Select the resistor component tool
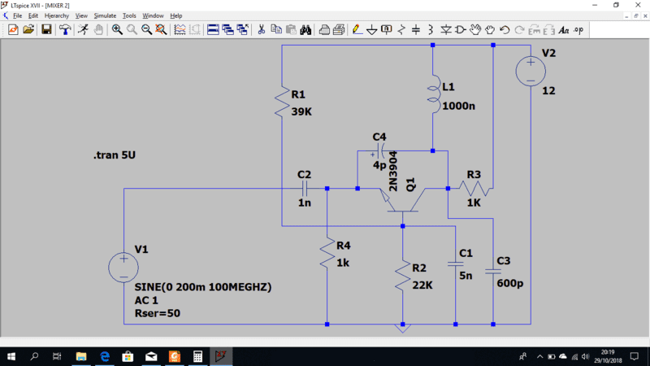 (x=401, y=30)
